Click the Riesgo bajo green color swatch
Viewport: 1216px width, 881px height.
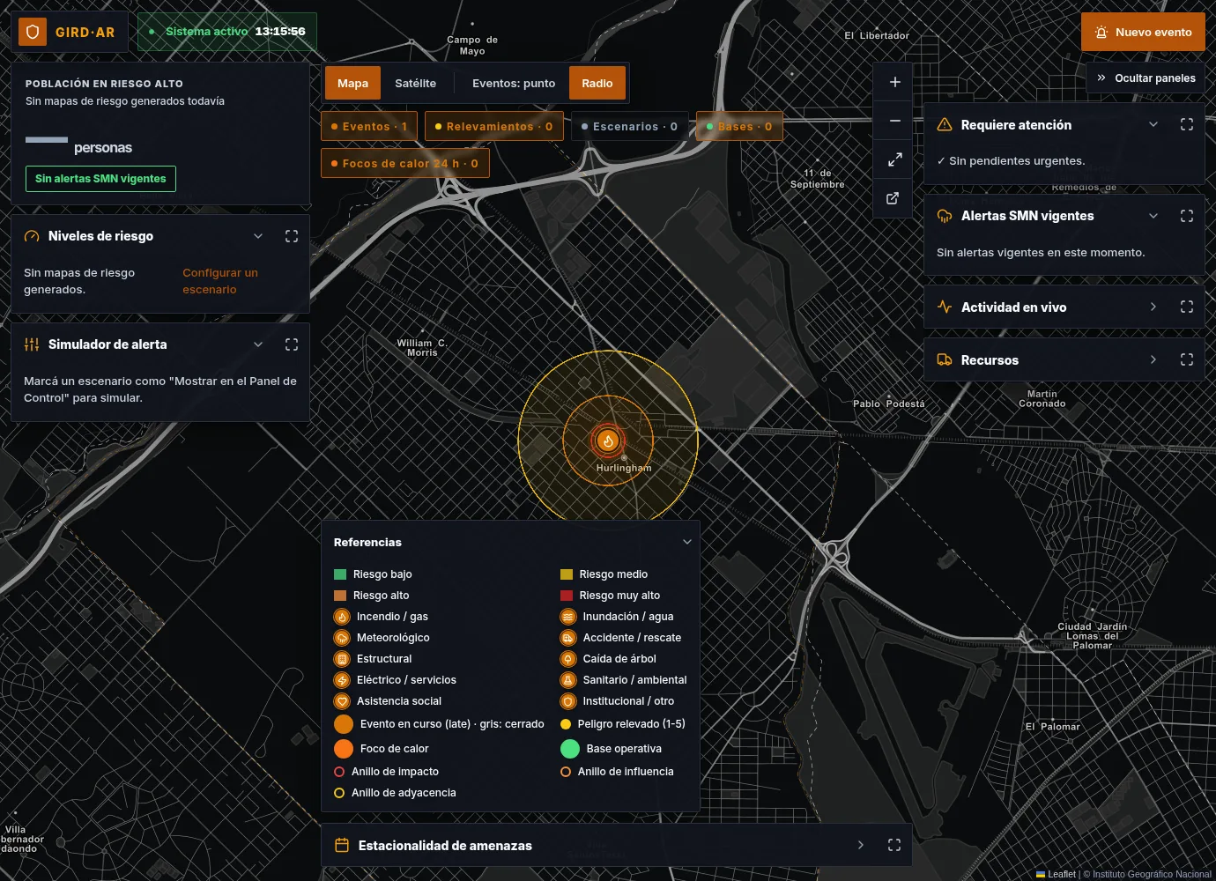(340, 574)
